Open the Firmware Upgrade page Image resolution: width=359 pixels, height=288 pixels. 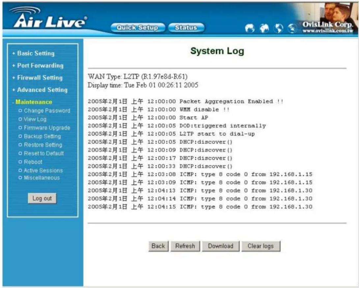pyautogui.click(x=47, y=128)
